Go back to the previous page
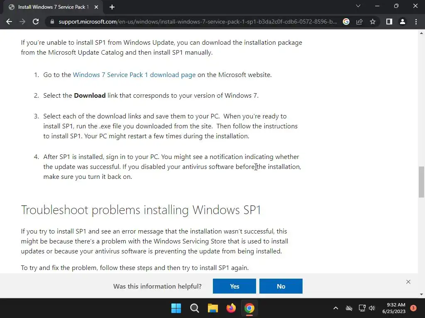Viewport: 425px width, 318px height. click(x=9, y=22)
